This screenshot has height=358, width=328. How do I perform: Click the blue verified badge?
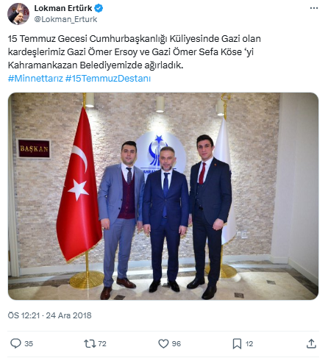99,8
